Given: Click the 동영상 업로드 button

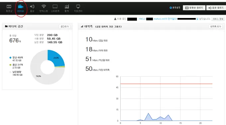Looking at the screenshot, I should tap(194, 8).
